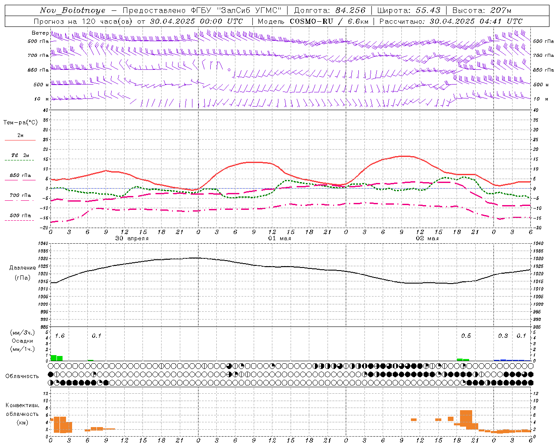Click the small circle symbol in 850 гПа wind row
The image size is (556, 444).
(x=229, y=69)
